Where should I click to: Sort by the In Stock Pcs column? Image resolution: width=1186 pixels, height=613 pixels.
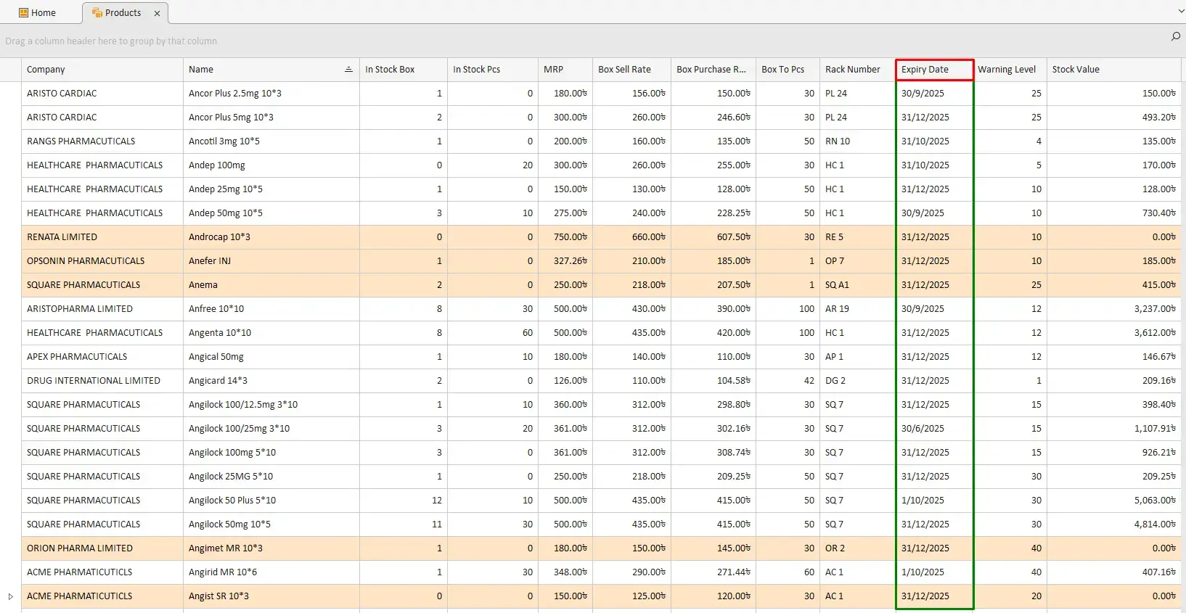pyautogui.click(x=493, y=70)
